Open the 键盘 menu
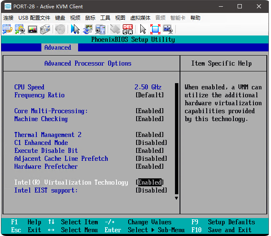Image resolution: width=271 pixels, height=236 pixels. coord(60,18)
